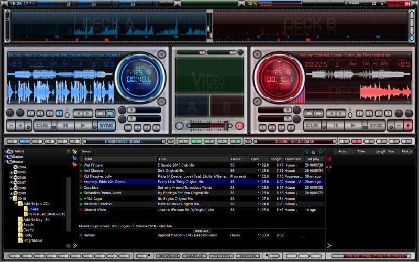Set a 2-beat loop on Deck B
Image resolution: width=419 pixels, height=262 pixels.
click(369, 113)
